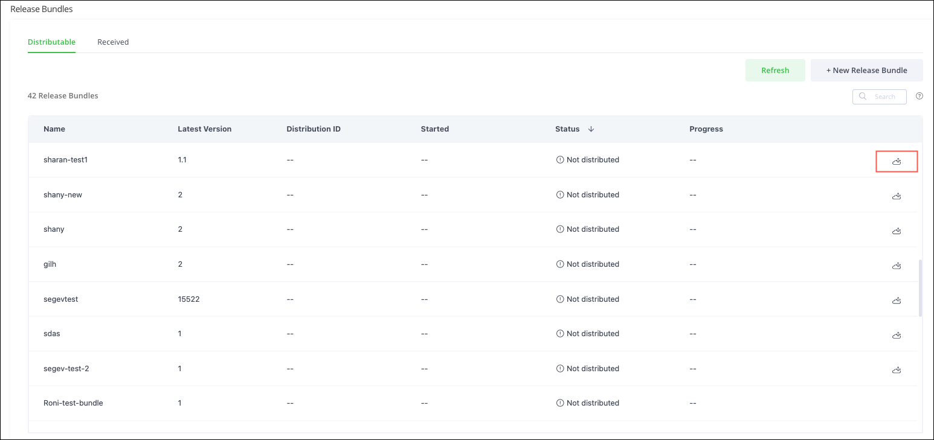Sort by Started column header
The image size is (934, 440).
tap(435, 129)
